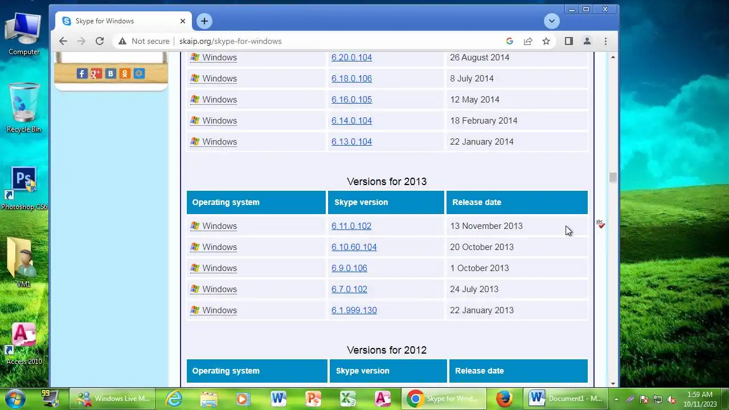729x410 pixels.
Task: Open Firefox from the taskbar
Action: point(503,399)
